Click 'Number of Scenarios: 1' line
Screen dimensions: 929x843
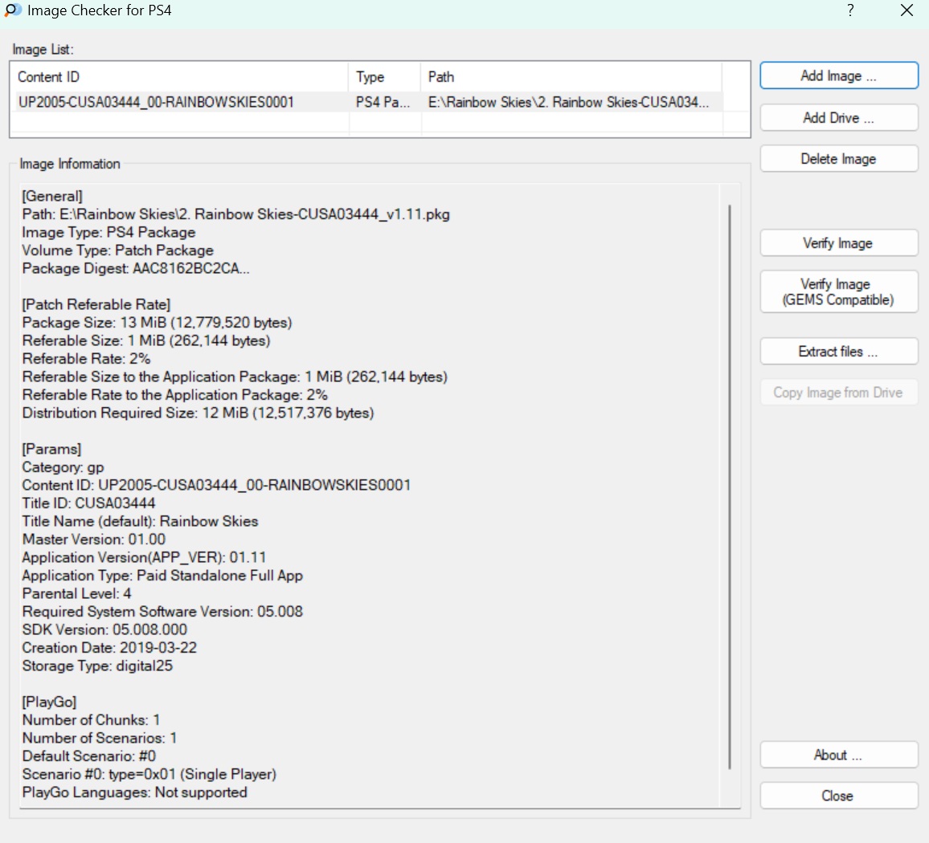pos(100,738)
